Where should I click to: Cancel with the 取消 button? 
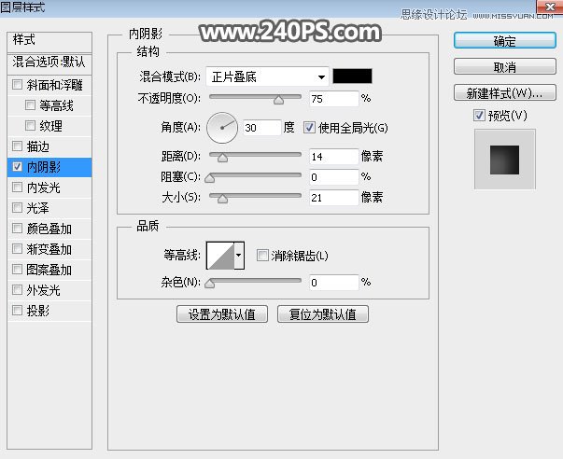pyautogui.click(x=505, y=67)
